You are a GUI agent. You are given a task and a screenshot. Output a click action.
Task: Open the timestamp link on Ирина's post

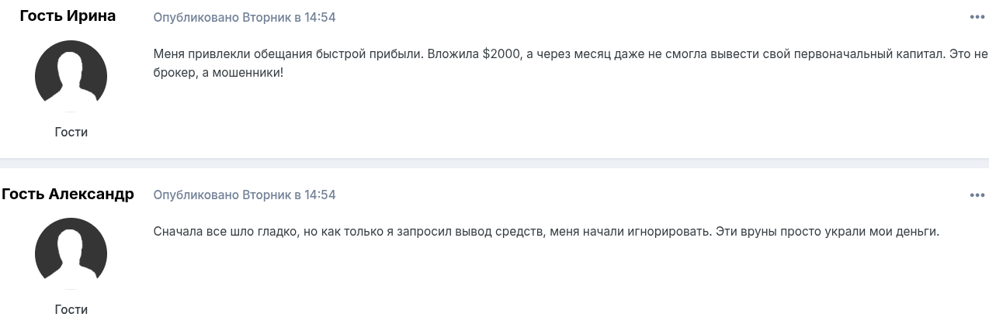[x=245, y=17]
